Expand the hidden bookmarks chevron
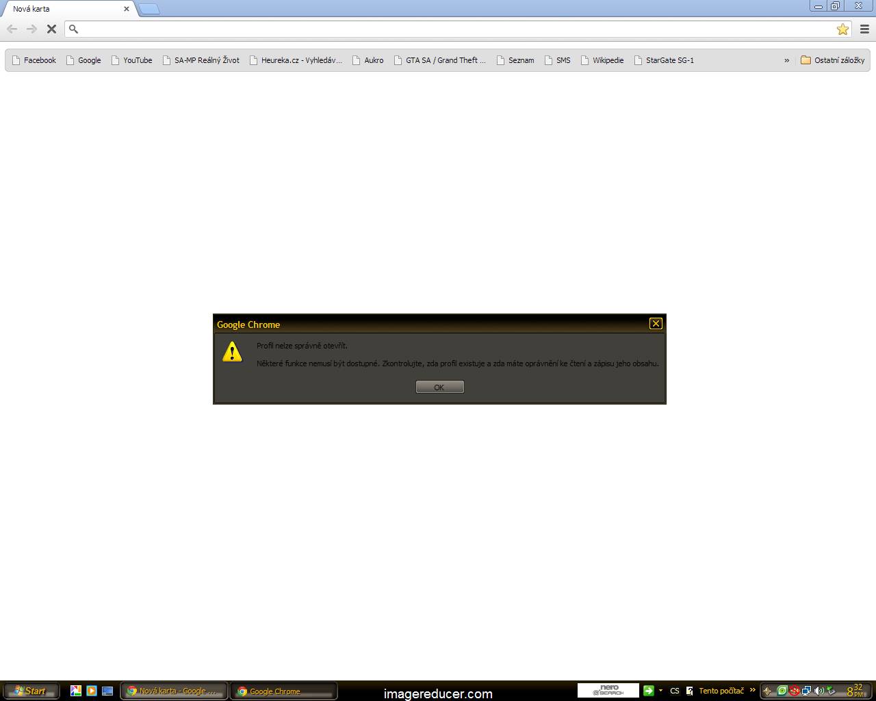876x701 pixels. pyautogui.click(x=786, y=60)
